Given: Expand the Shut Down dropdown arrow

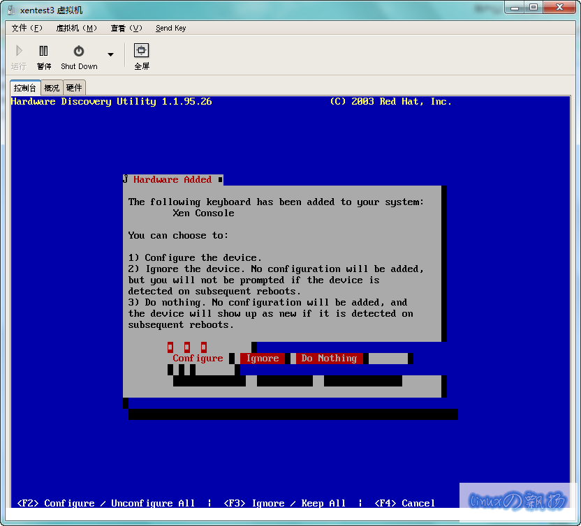Looking at the screenshot, I should tap(110, 54).
